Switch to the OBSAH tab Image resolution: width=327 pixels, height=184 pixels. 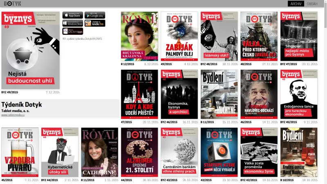click(312, 4)
